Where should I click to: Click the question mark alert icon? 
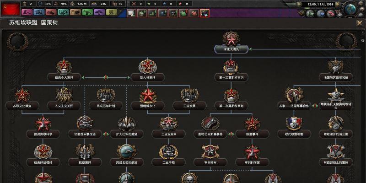(x=173, y=13)
